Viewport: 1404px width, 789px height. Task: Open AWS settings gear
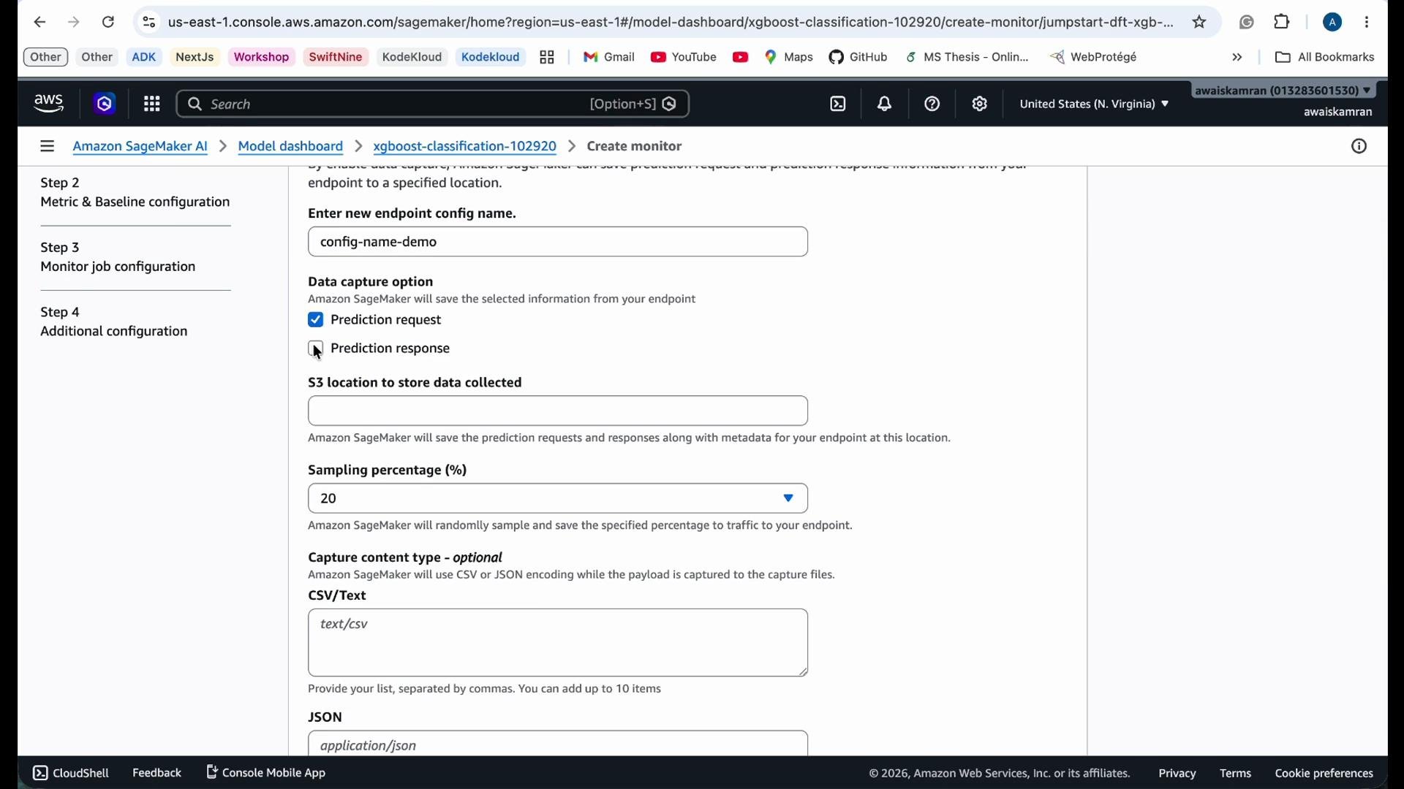tap(981, 104)
